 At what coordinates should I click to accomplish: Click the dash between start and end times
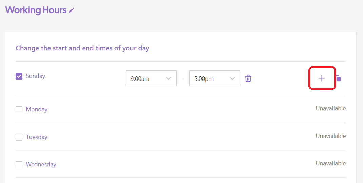click(183, 79)
